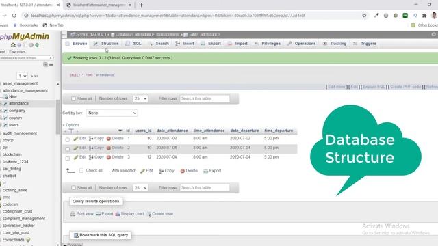Select the blockchain database in tree
The height and width of the screenshot is (246, 438).
[x=12, y=154]
